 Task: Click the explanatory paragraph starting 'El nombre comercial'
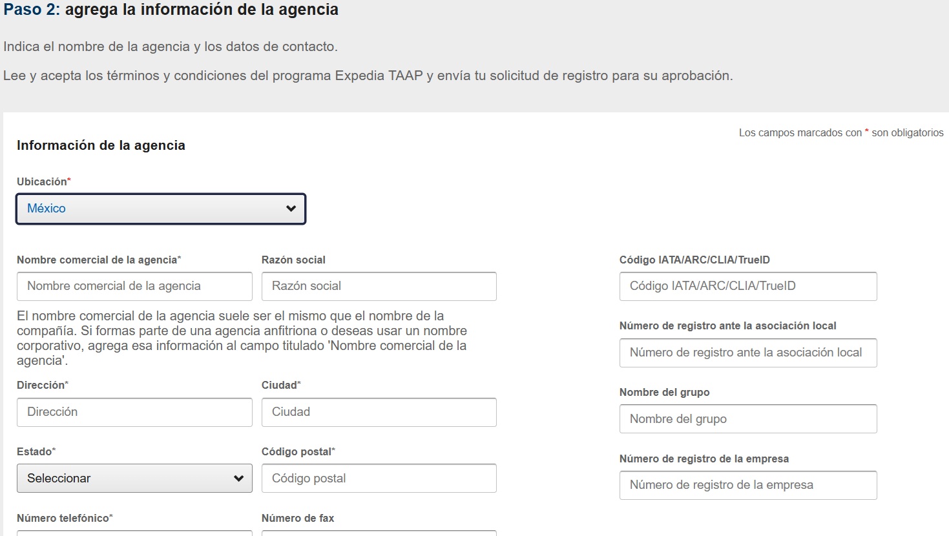click(x=242, y=338)
